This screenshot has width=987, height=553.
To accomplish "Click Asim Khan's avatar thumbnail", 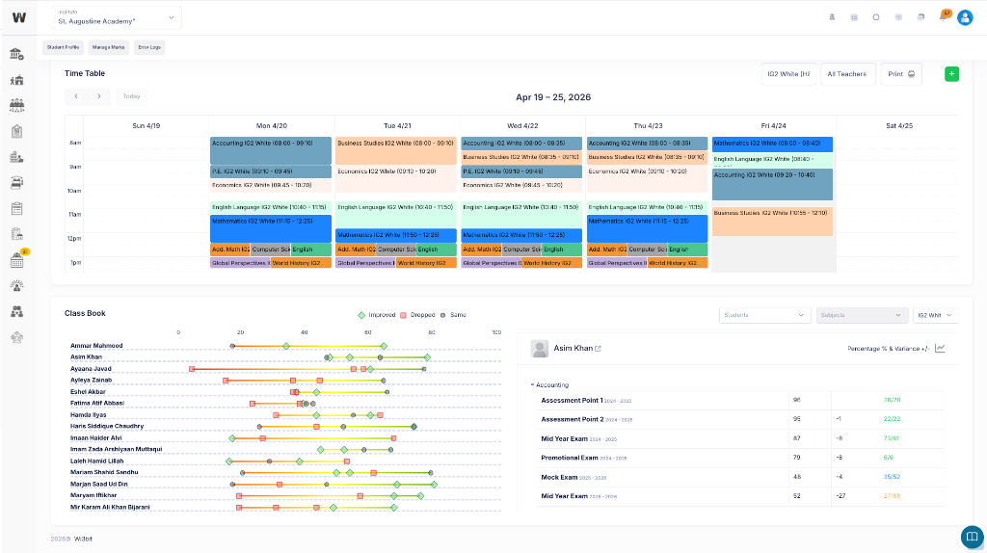I will (540, 349).
